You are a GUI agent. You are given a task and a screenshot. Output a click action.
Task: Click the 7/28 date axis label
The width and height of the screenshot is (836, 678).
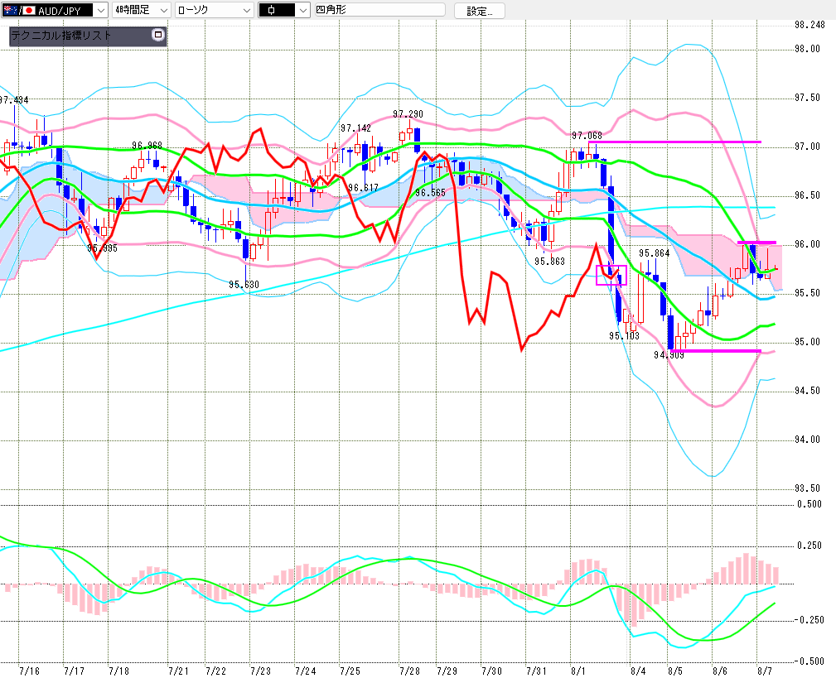click(410, 671)
